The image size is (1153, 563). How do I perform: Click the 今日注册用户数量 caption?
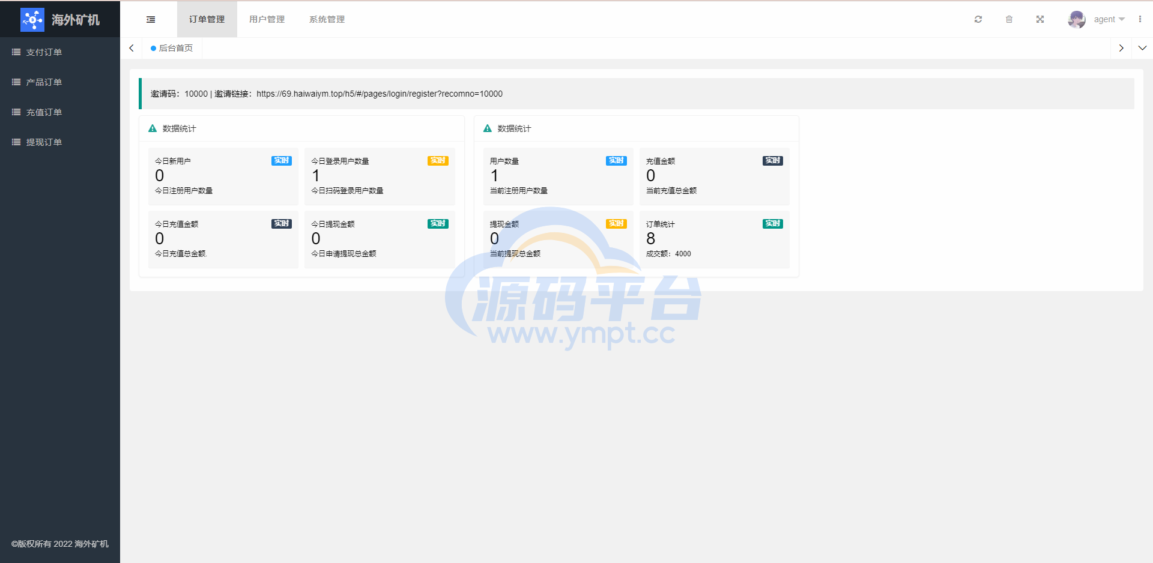pyautogui.click(x=184, y=191)
